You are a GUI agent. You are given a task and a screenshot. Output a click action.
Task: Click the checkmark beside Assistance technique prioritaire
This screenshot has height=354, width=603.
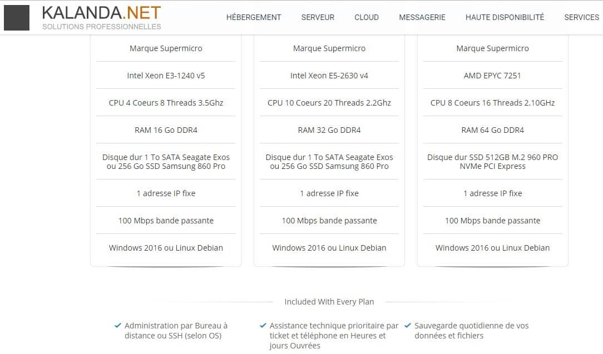click(263, 326)
